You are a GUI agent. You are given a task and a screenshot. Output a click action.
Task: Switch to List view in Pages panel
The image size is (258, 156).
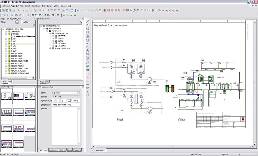tap(10, 82)
